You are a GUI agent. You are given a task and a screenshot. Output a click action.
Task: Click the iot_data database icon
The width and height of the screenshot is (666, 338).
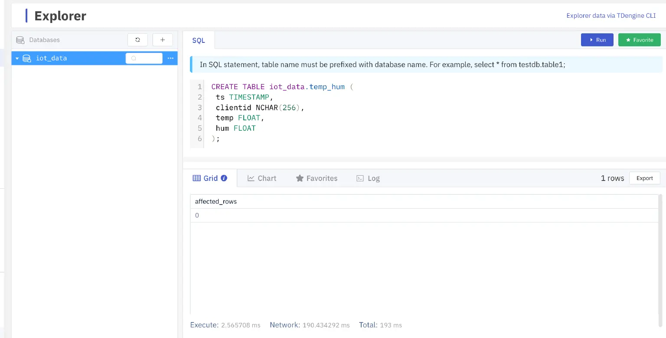[27, 58]
